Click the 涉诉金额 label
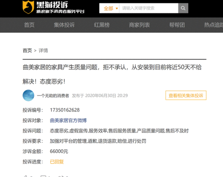The image size is (223, 177). (x=33, y=151)
